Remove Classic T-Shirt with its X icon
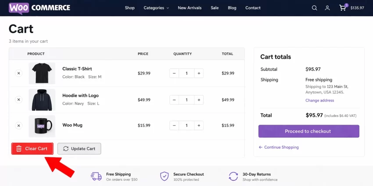373x186 pixels. click(x=18, y=73)
